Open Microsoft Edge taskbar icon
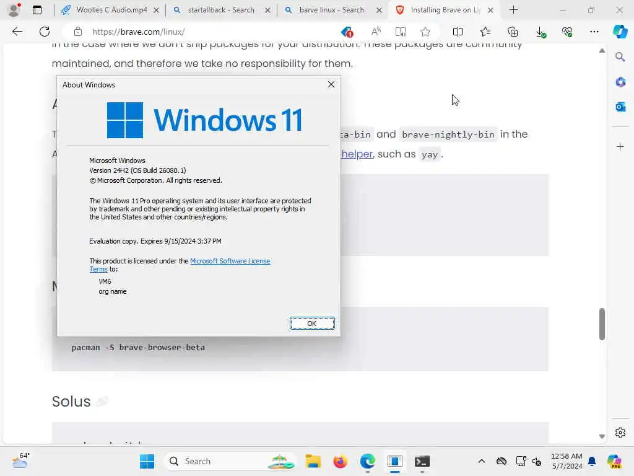The image size is (634, 476). [x=368, y=461]
